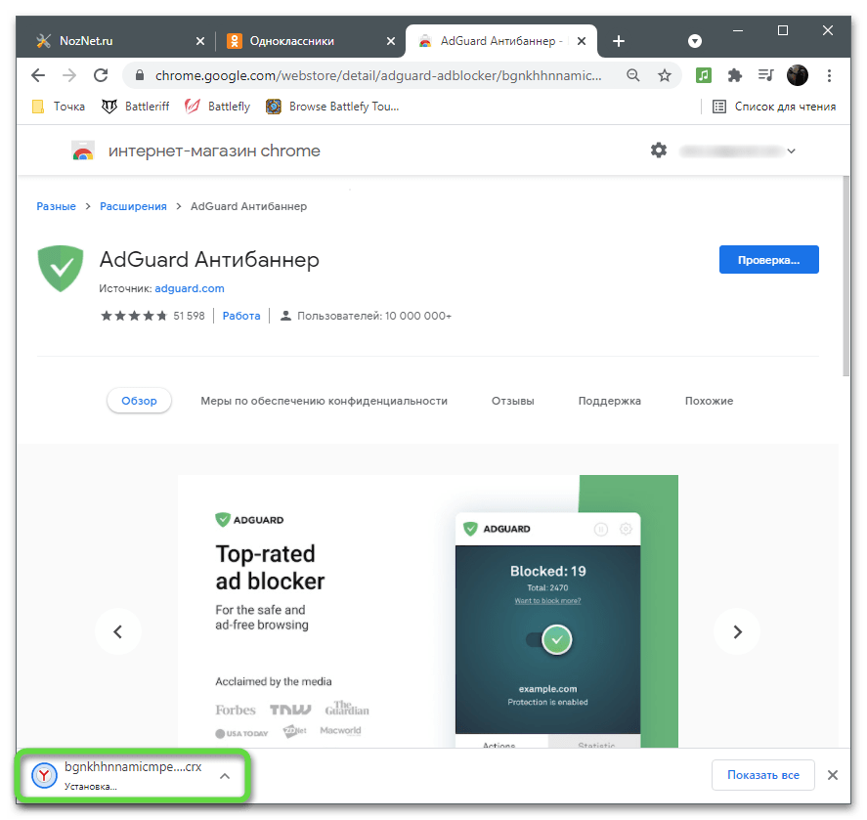Open the tab search dropdown circle
The height and width of the screenshot is (820, 867).
(x=695, y=41)
